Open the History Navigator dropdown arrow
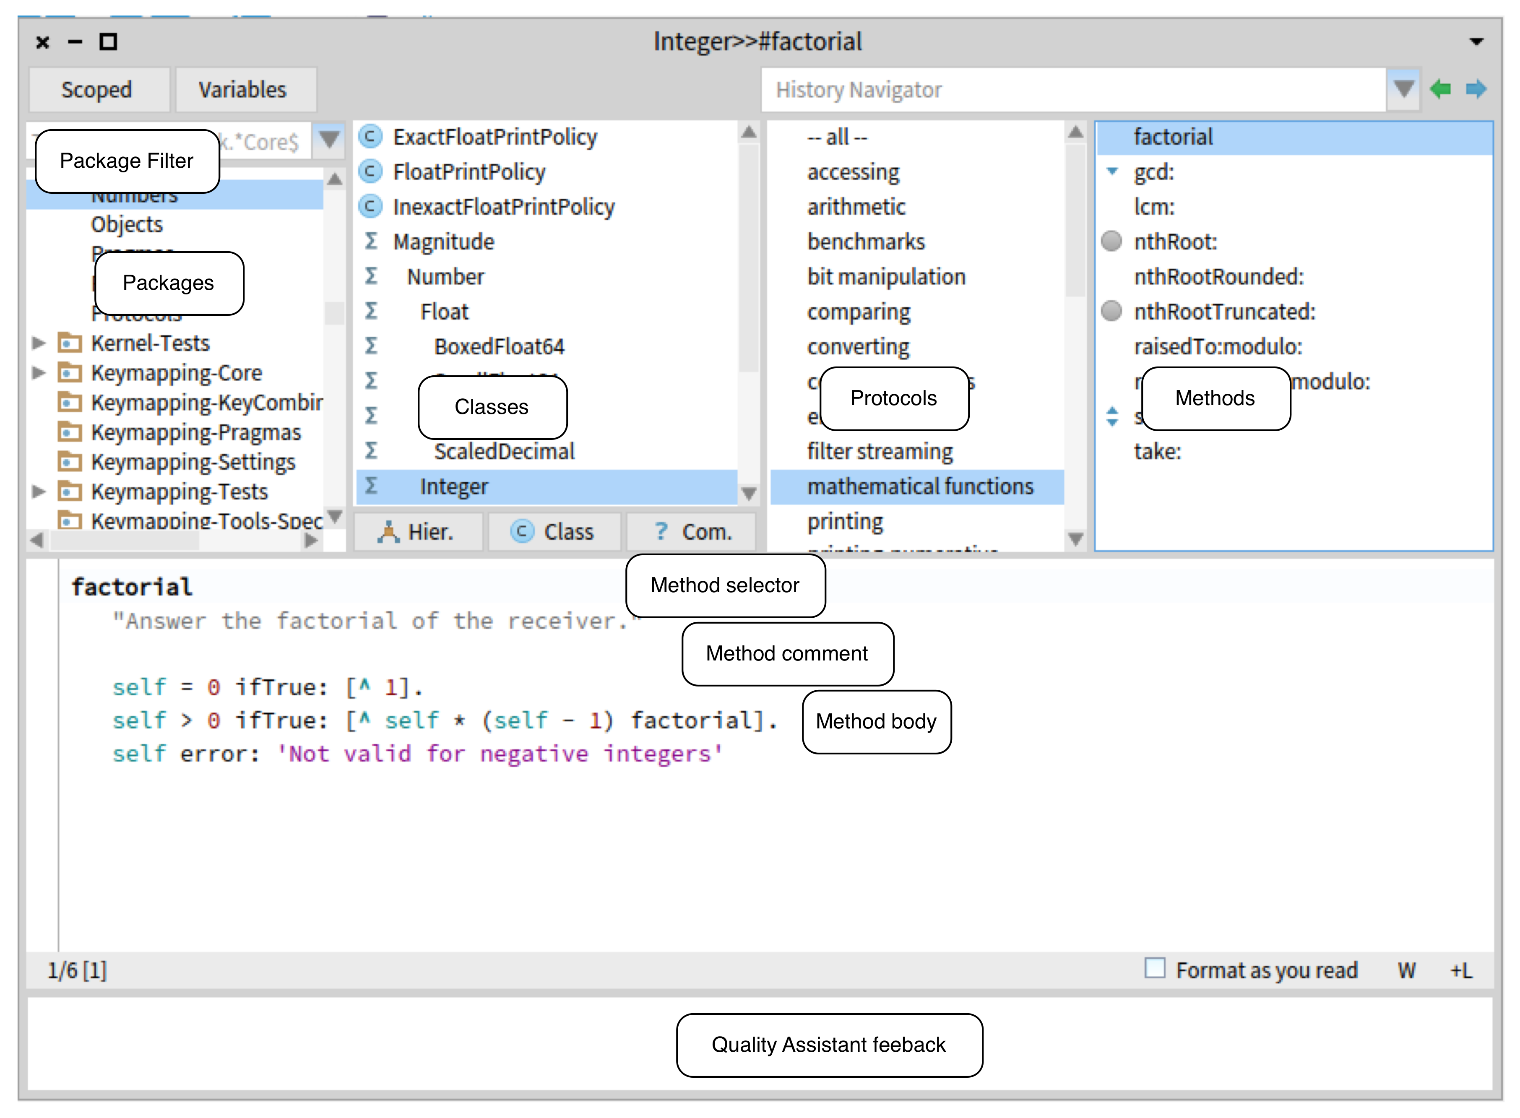Image resolution: width=1520 pixels, height=1118 pixels. coord(1403,88)
